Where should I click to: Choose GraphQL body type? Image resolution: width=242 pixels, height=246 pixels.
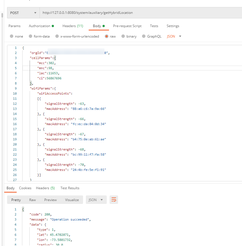click(144, 36)
